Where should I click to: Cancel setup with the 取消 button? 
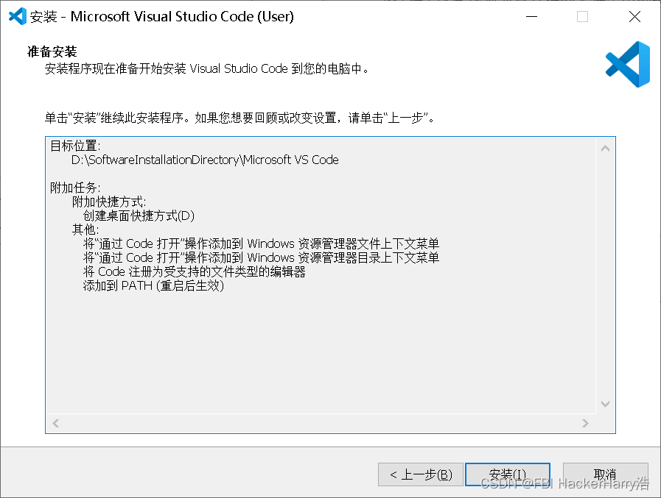605,474
